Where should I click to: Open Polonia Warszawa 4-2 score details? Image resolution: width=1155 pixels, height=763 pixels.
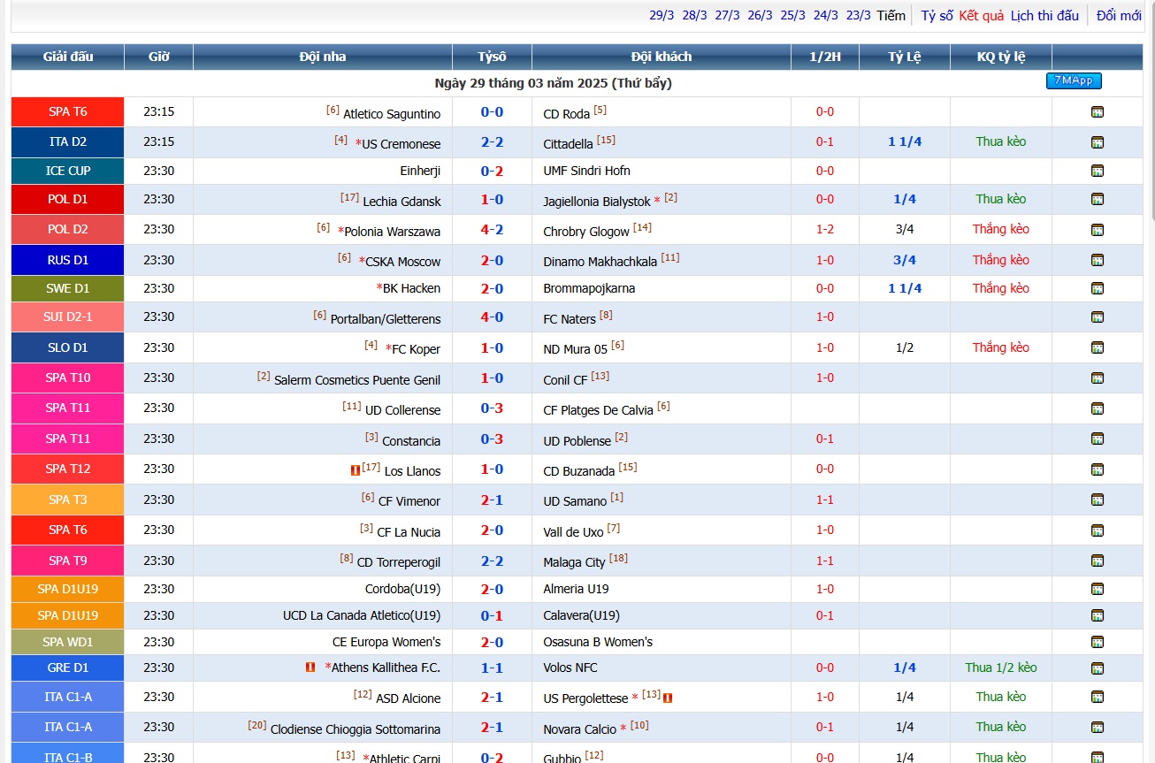click(x=492, y=230)
